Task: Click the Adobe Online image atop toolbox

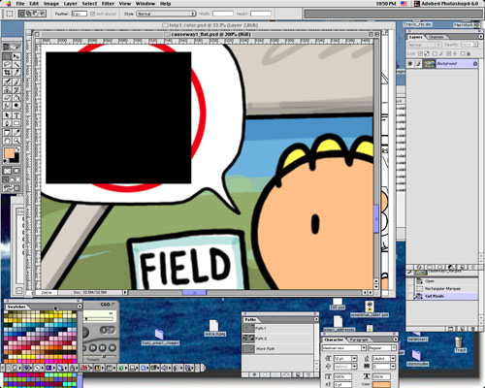Action: coord(12,47)
